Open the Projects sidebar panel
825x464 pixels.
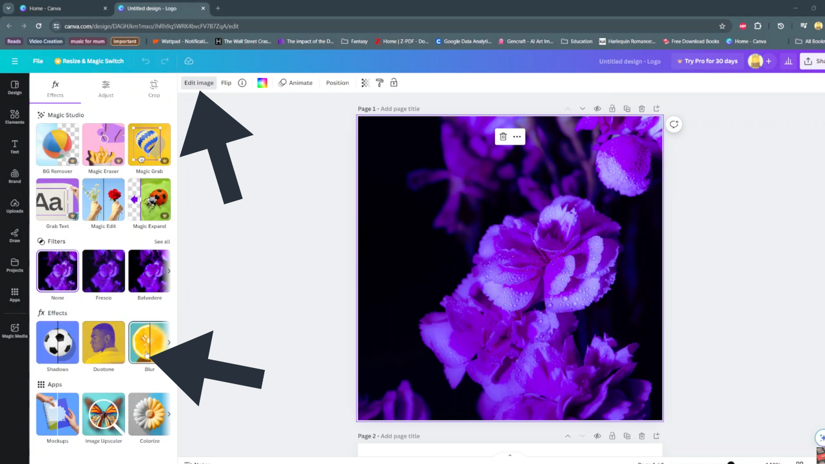[x=14, y=265]
